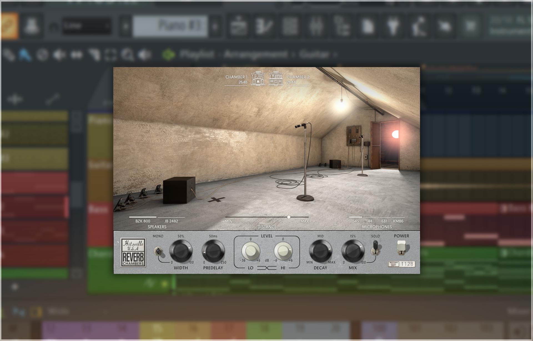Click the black X floor marker
Viewport: 533px width, 341px height.
coord(216,199)
